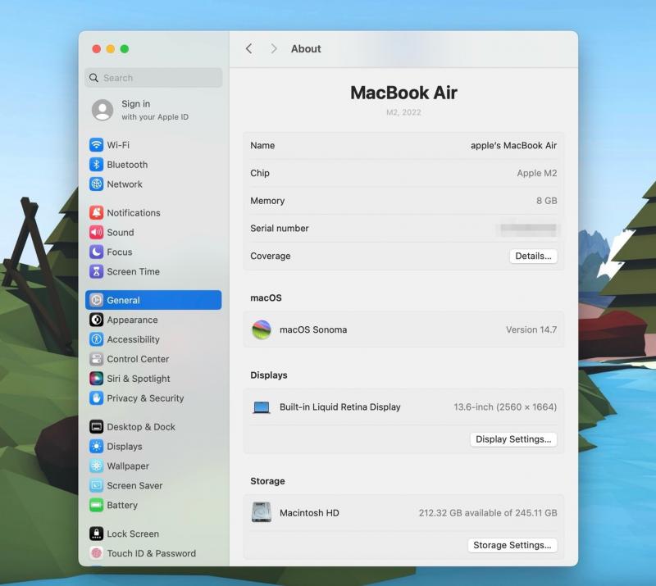Go back with the left chevron
The height and width of the screenshot is (586, 656).
point(249,48)
